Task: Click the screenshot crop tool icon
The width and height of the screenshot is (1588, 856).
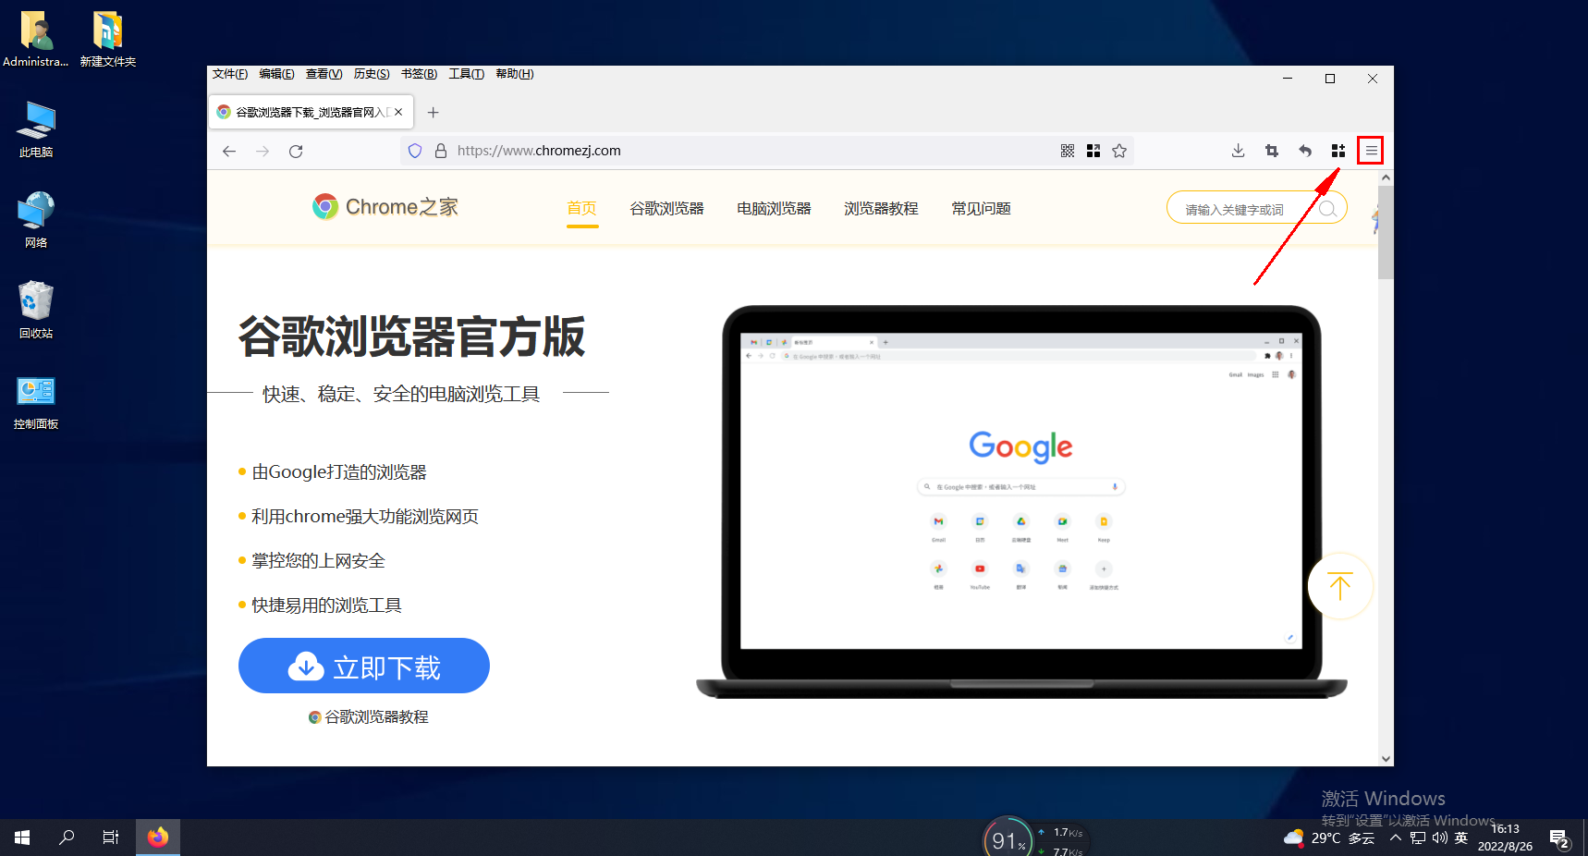Action: [1272, 151]
